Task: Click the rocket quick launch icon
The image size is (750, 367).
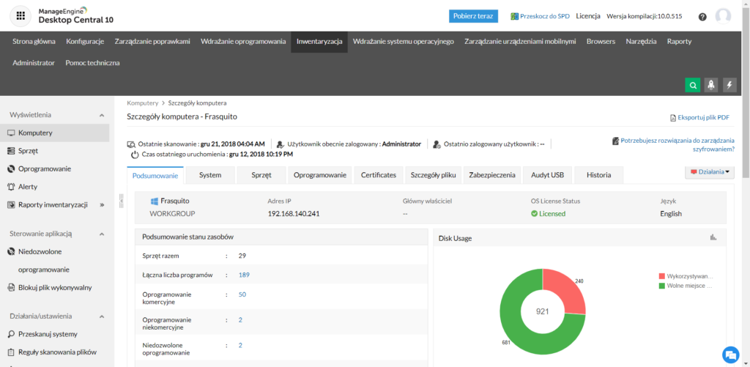Action: 710,85
